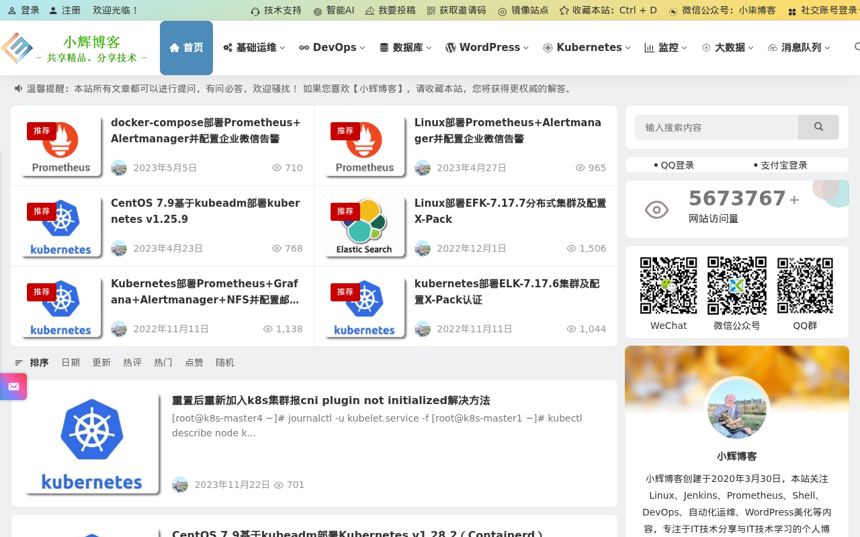Click the 2023年11月22日 post date
860x537 pixels.
232,485
